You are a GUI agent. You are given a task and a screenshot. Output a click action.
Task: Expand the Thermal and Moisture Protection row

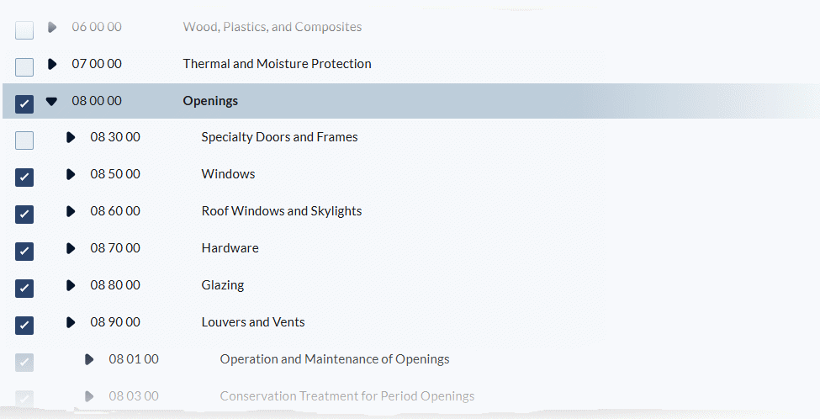click(x=52, y=64)
